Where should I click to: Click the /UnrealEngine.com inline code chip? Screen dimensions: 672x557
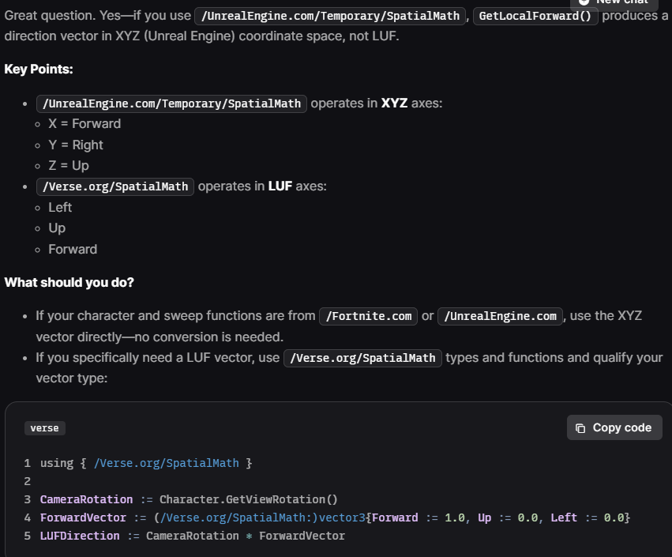coord(500,317)
